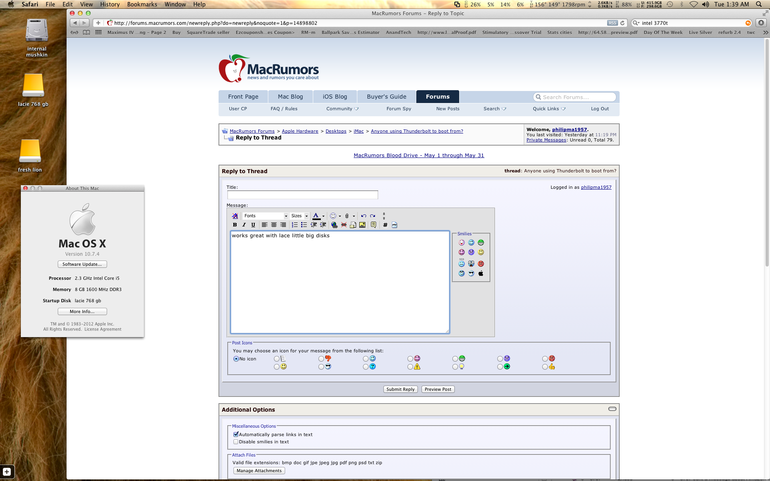Click Software Update in About This Mac
This screenshot has height=481, width=770.
pyautogui.click(x=82, y=264)
